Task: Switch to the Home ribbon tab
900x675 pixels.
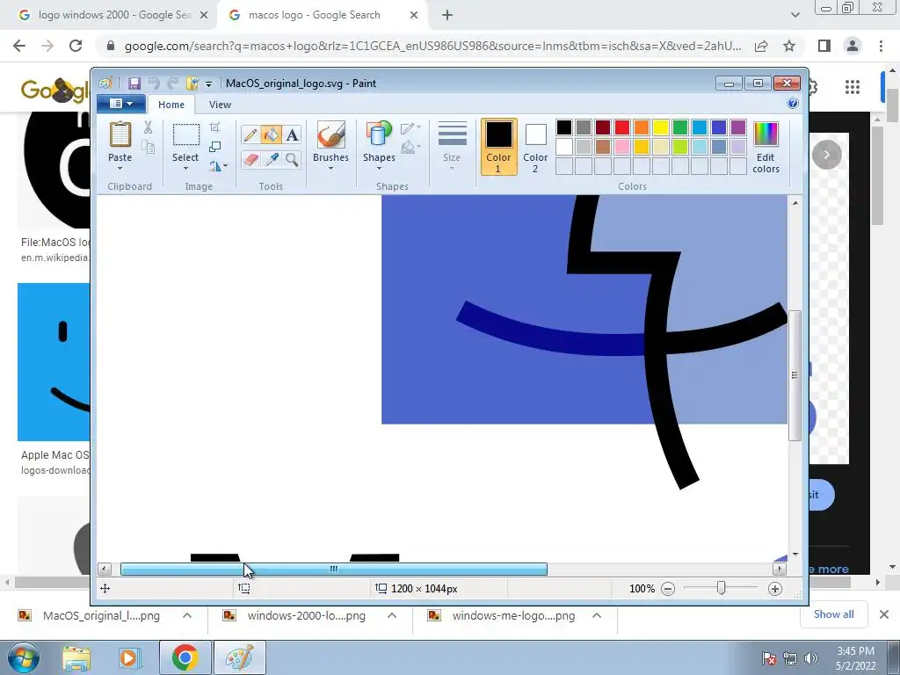Action: point(171,105)
